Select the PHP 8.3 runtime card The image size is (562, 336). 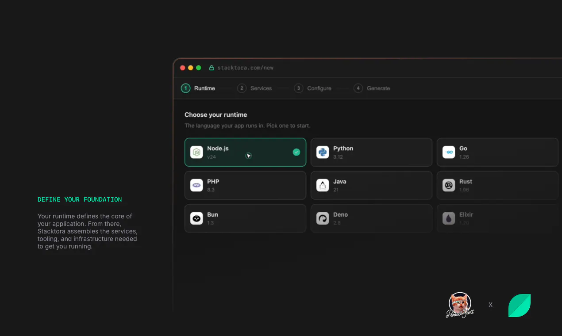coord(245,185)
